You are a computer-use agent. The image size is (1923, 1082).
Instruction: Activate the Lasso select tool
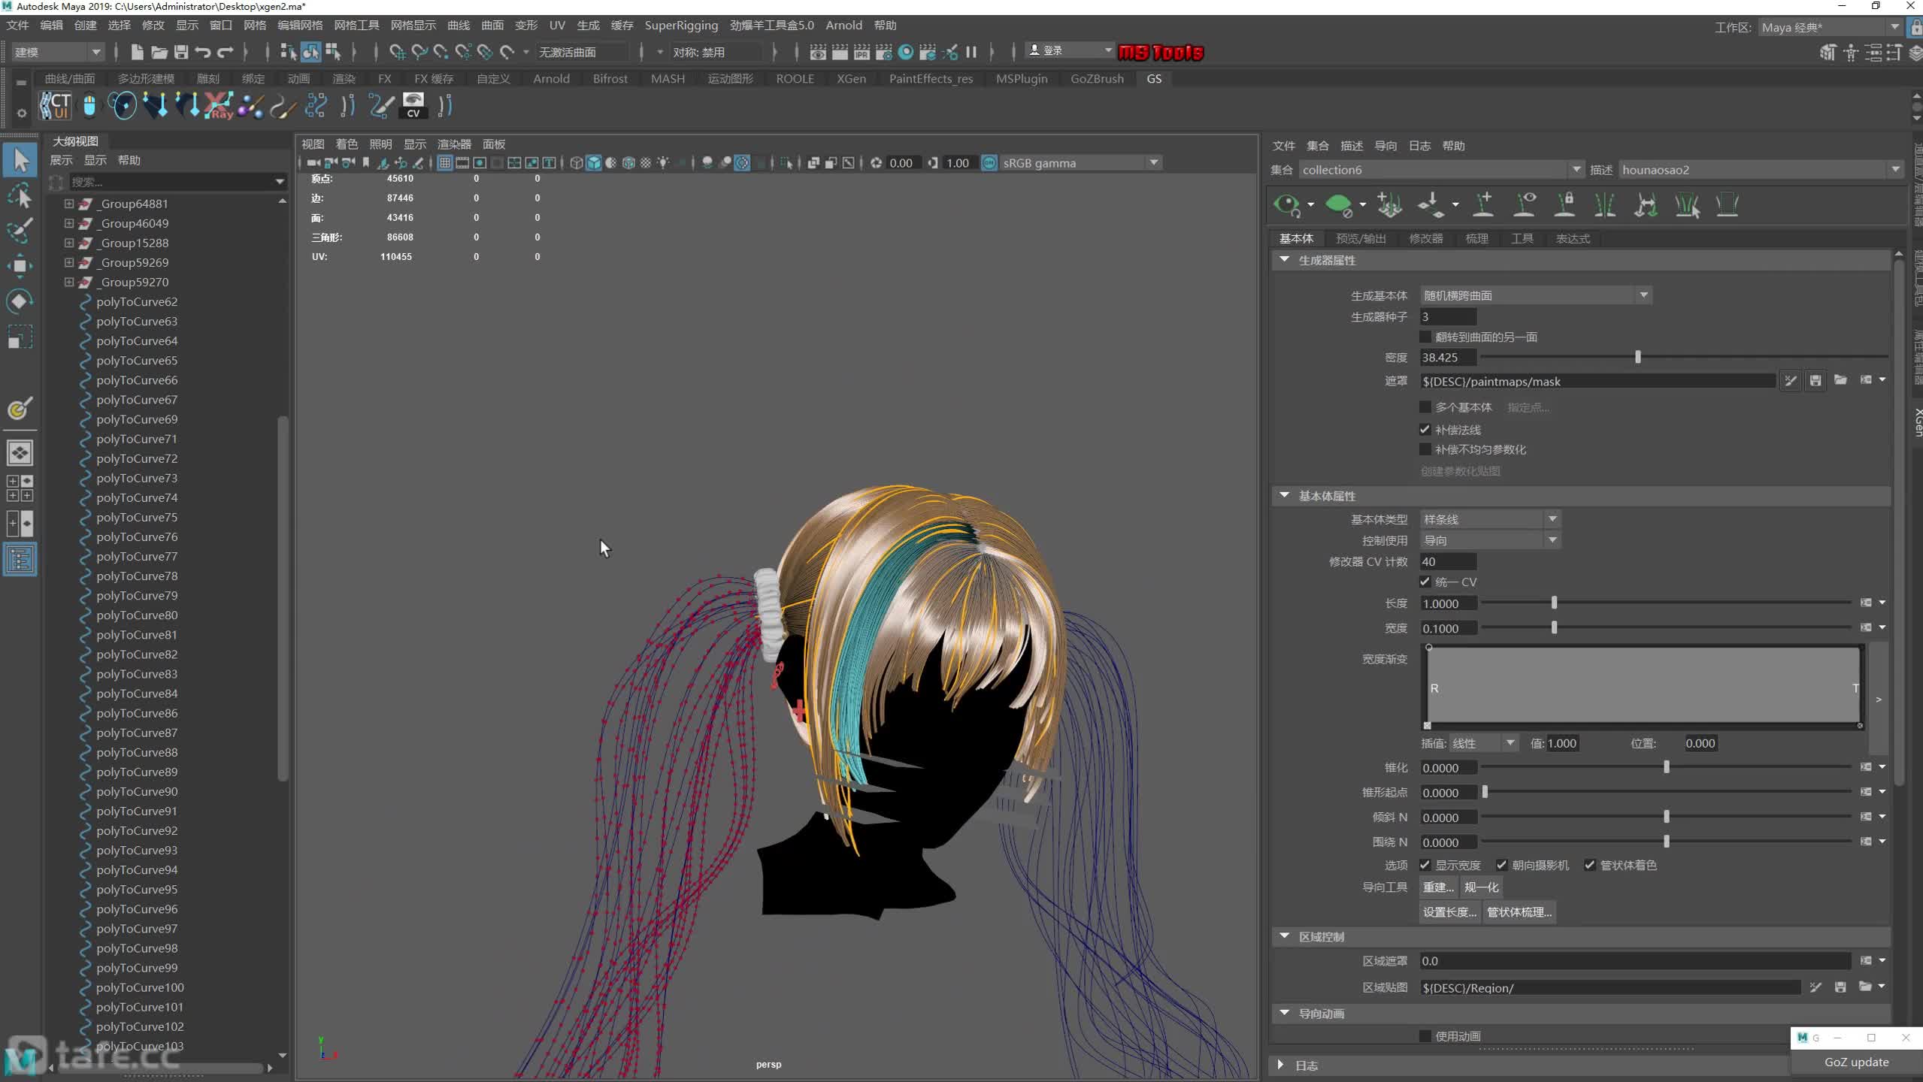pyautogui.click(x=20, y=196)
